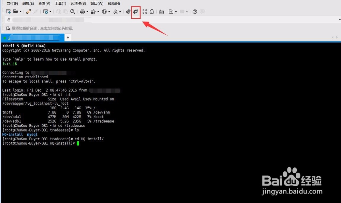The width and height of the screenshot is (341, 203).
Task: Click the tab scroll left arrow
Action: [x=332, y=37]
